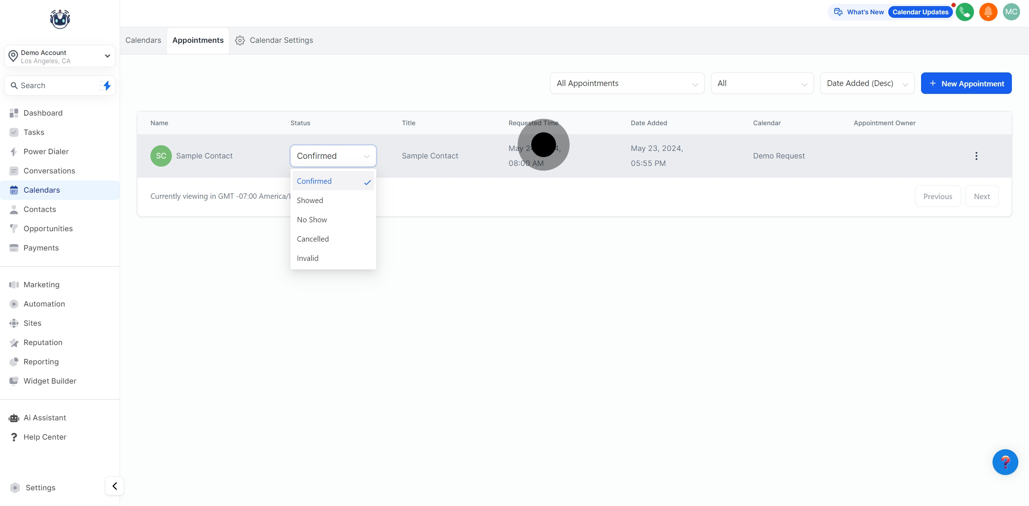Screen dimensions: 1029x506
Task: Collapse the sidebar with arrow button
Action: coord(115,486)
